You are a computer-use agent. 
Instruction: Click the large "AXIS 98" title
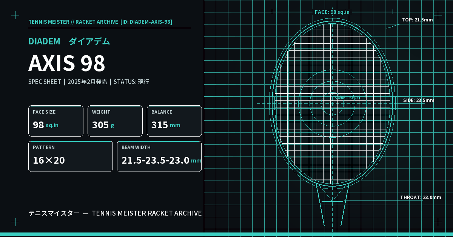[x=67, y=63]
